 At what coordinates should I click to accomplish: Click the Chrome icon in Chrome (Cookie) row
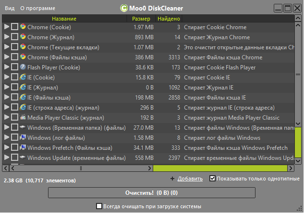click(23, 26)
